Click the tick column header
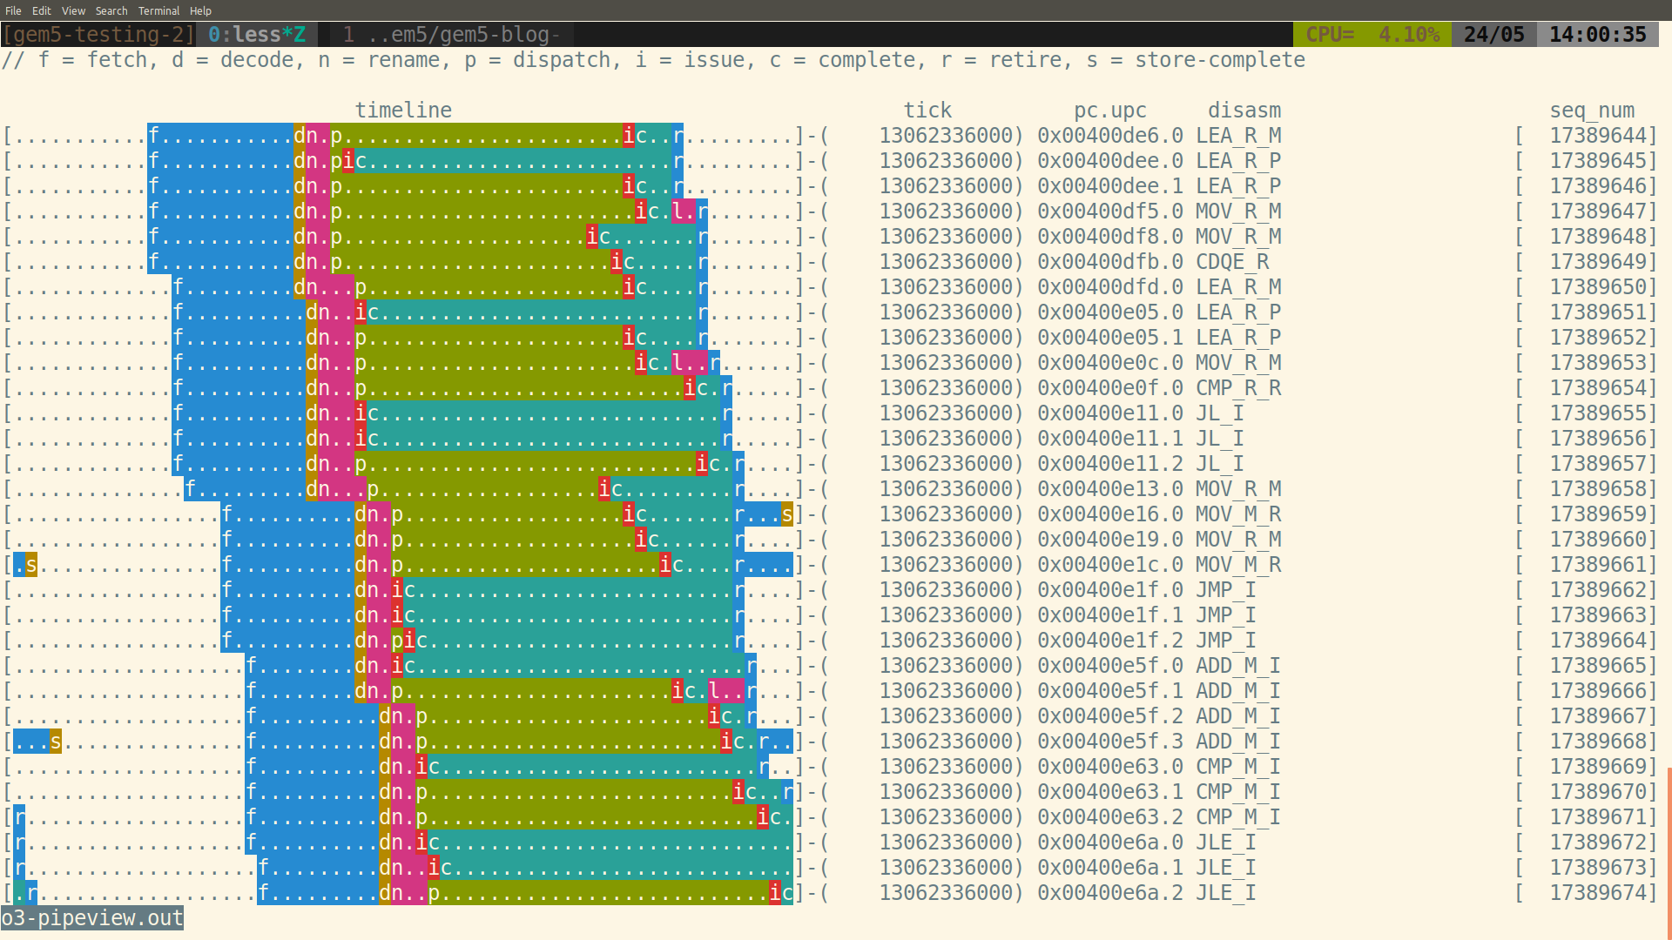The width and height of the screenshot is (1672, 940). coord(927,111)
